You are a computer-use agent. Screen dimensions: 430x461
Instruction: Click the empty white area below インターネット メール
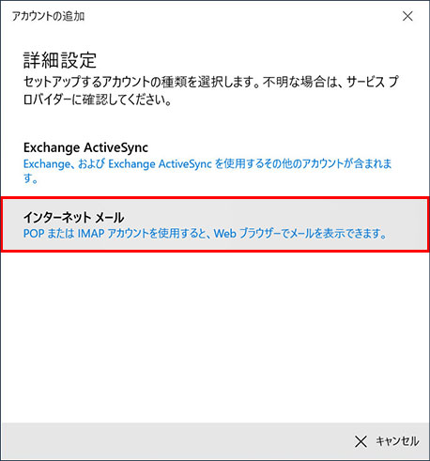(x=215, y=336)
